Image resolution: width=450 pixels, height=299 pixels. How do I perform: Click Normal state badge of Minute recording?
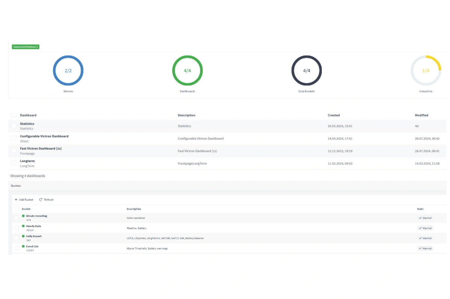425,218
